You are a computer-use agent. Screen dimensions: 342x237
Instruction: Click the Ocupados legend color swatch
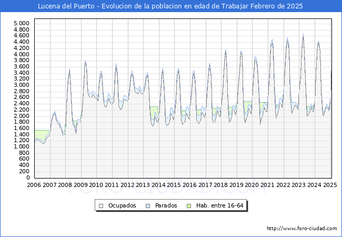point(101,206)
